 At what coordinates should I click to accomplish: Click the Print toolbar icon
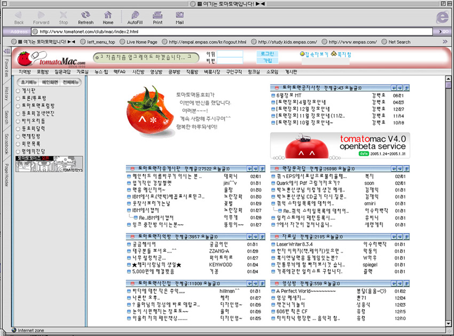pyautogui.click(x=158, y=17)
